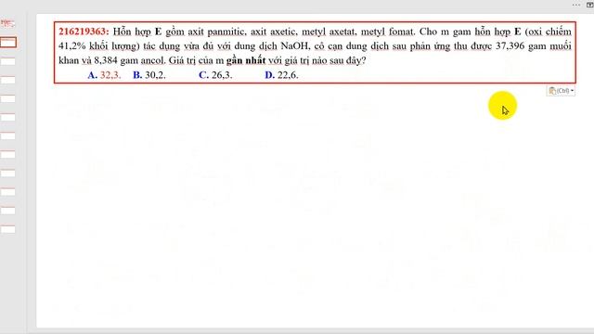Click the percentage 41,2% in the question
This screenshot has height=334, width=594.
click(x=72, y=45)
